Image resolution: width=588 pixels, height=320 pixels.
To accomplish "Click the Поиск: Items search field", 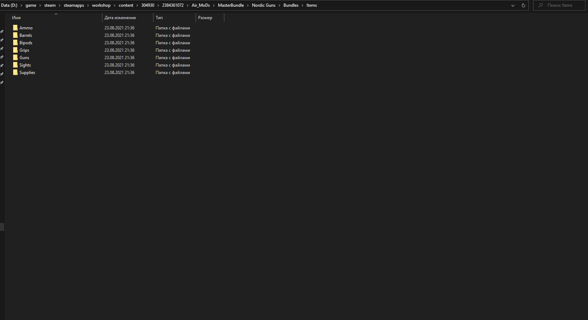I will point(559,5).
